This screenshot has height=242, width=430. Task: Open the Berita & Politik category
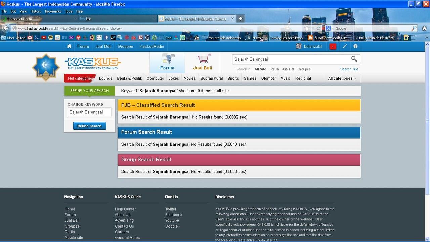click(x=130, y=78)
